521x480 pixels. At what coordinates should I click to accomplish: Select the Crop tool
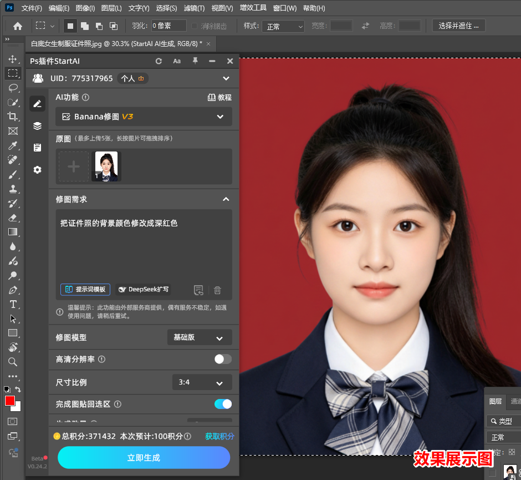tap(13, 117)
